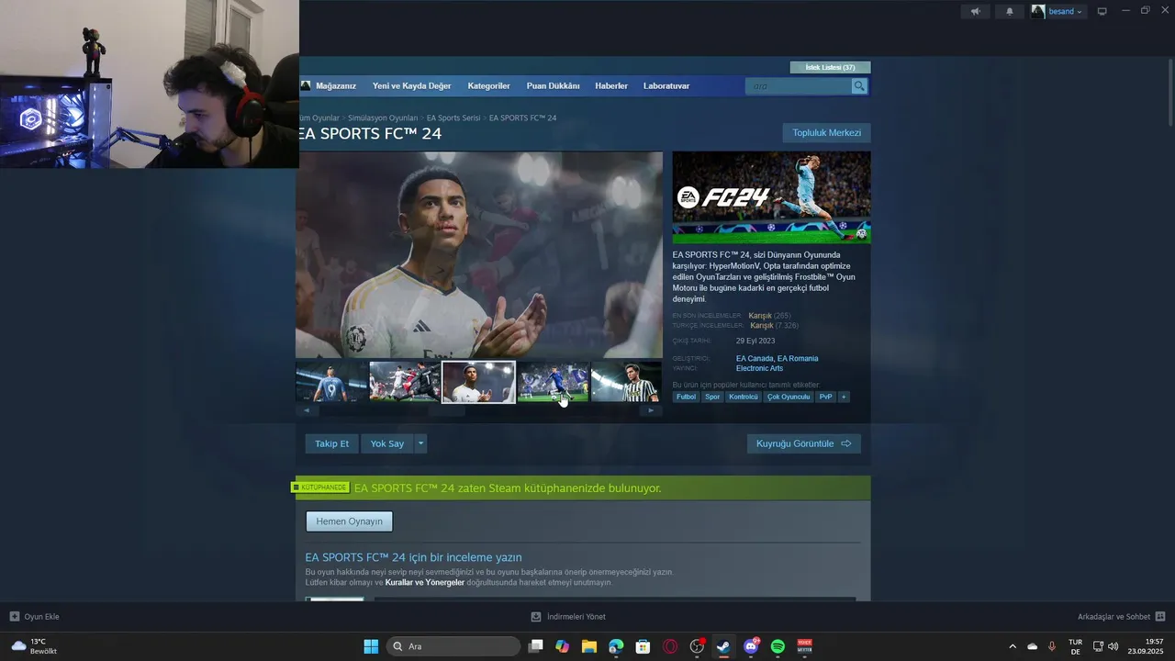Open the Puan Dükkânı tab
Image resolution: width=1175 pixels, height=661 pixels.
(x=553, y=85)
